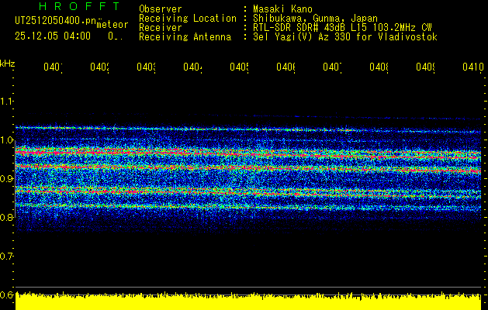Click the yellow noise level graph at bottom
Viewport: 488px width, 310px height.
[248, 301]
